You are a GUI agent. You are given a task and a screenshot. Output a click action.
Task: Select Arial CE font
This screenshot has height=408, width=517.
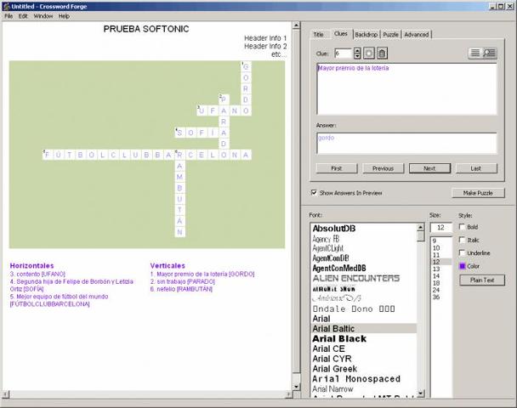click(x=329, y=348)
